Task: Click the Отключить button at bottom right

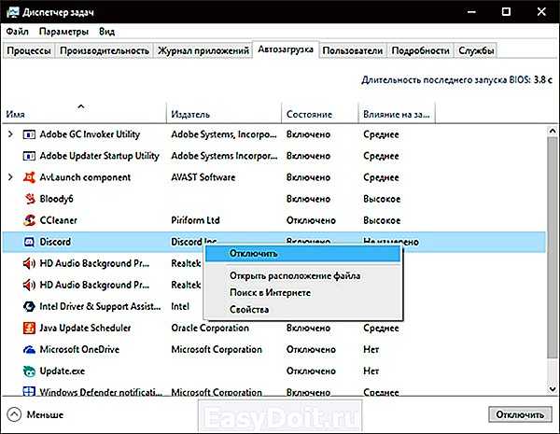Action: coord(520,414)
